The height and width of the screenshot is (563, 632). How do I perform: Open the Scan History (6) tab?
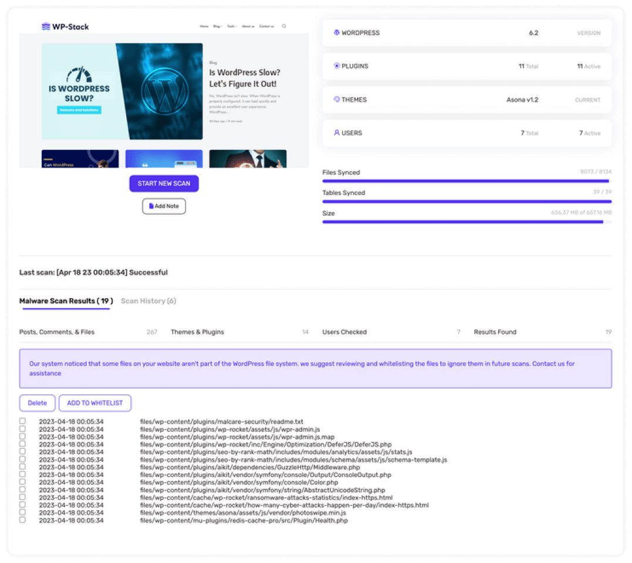click(148, 301)
